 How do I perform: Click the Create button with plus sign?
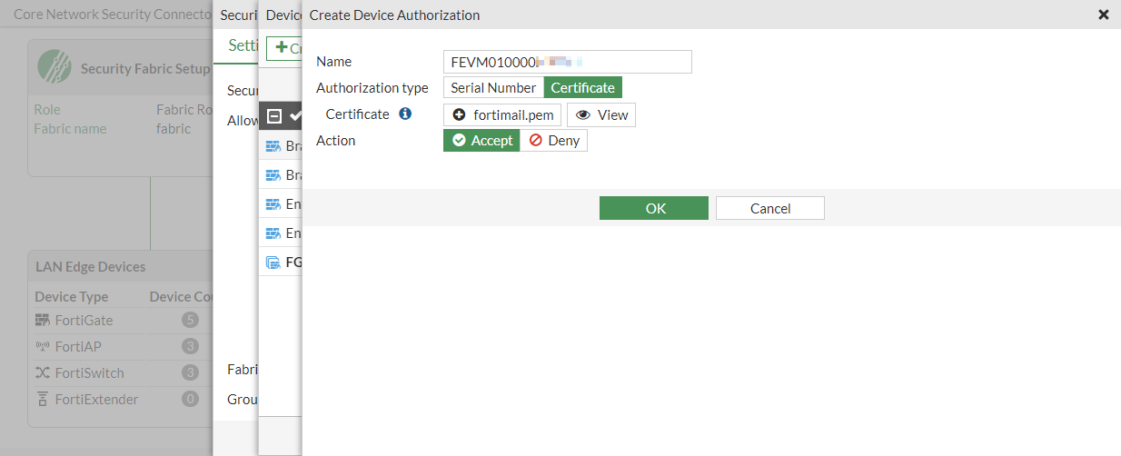coord(285,48)
